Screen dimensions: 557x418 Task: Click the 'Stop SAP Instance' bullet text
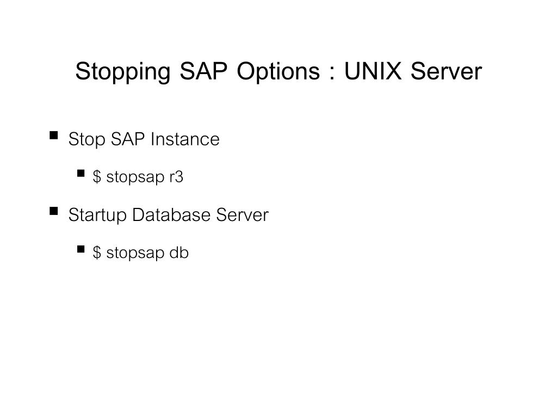click(x=144, y=139)
